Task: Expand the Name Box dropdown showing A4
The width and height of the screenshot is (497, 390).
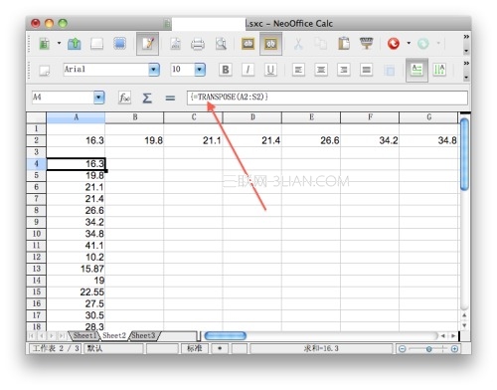Action: (98, 97)
